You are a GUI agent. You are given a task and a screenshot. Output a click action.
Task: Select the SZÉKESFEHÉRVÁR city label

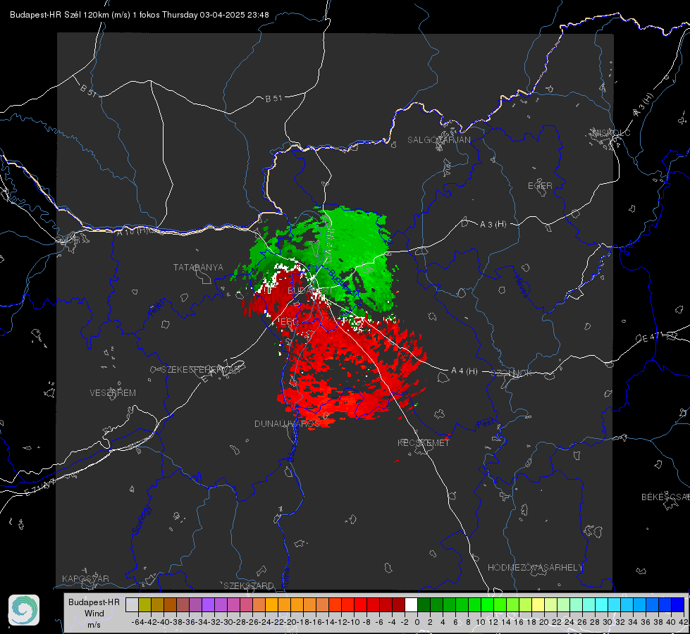tap(200, 370)
